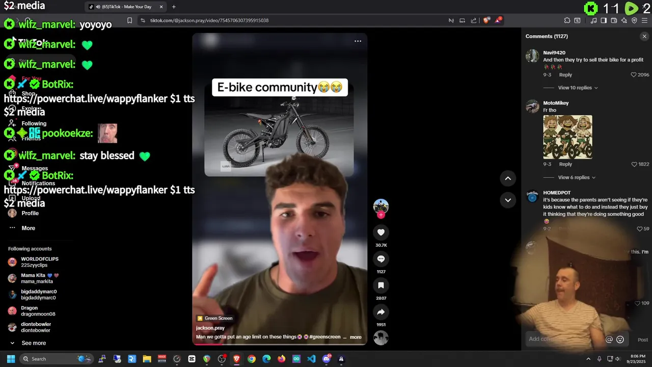This screenshot has height=367, width=652.
Task: Open the three-dot video options menu
Action: point(358,41)
